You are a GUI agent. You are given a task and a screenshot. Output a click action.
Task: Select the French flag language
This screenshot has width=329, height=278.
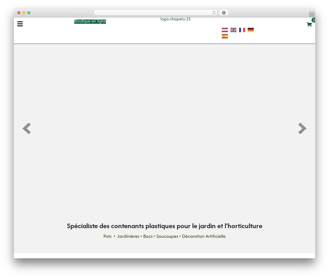coord(242,30)
